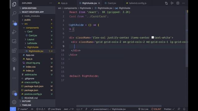198x111 pixels.
Task: Open the Run and Debug view
Action: 14,32
